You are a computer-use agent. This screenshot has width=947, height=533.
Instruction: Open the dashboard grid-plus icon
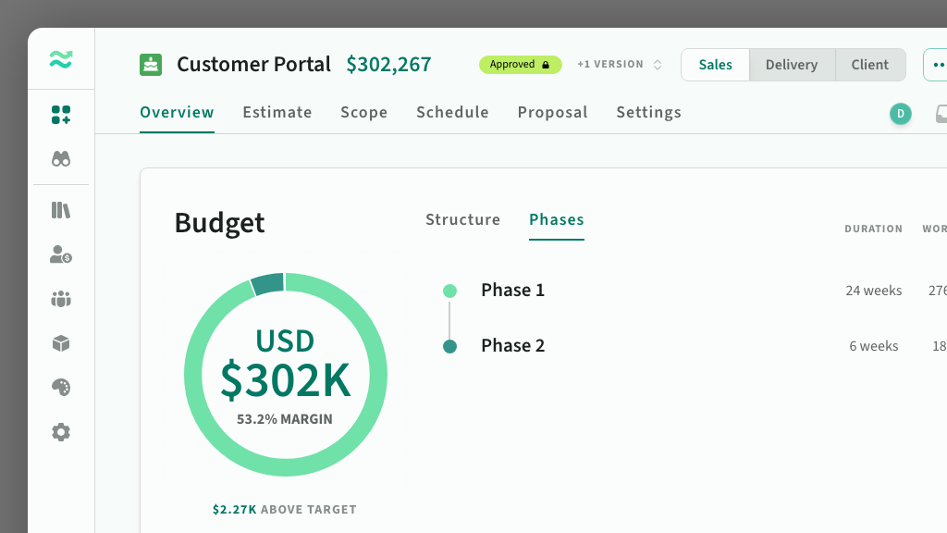point(61,115)
